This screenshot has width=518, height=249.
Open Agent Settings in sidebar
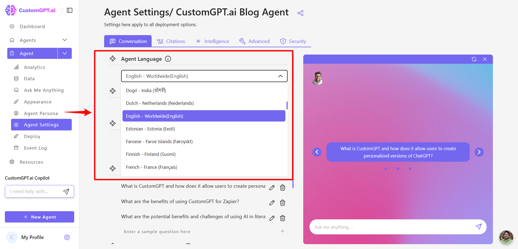(41, 125)
